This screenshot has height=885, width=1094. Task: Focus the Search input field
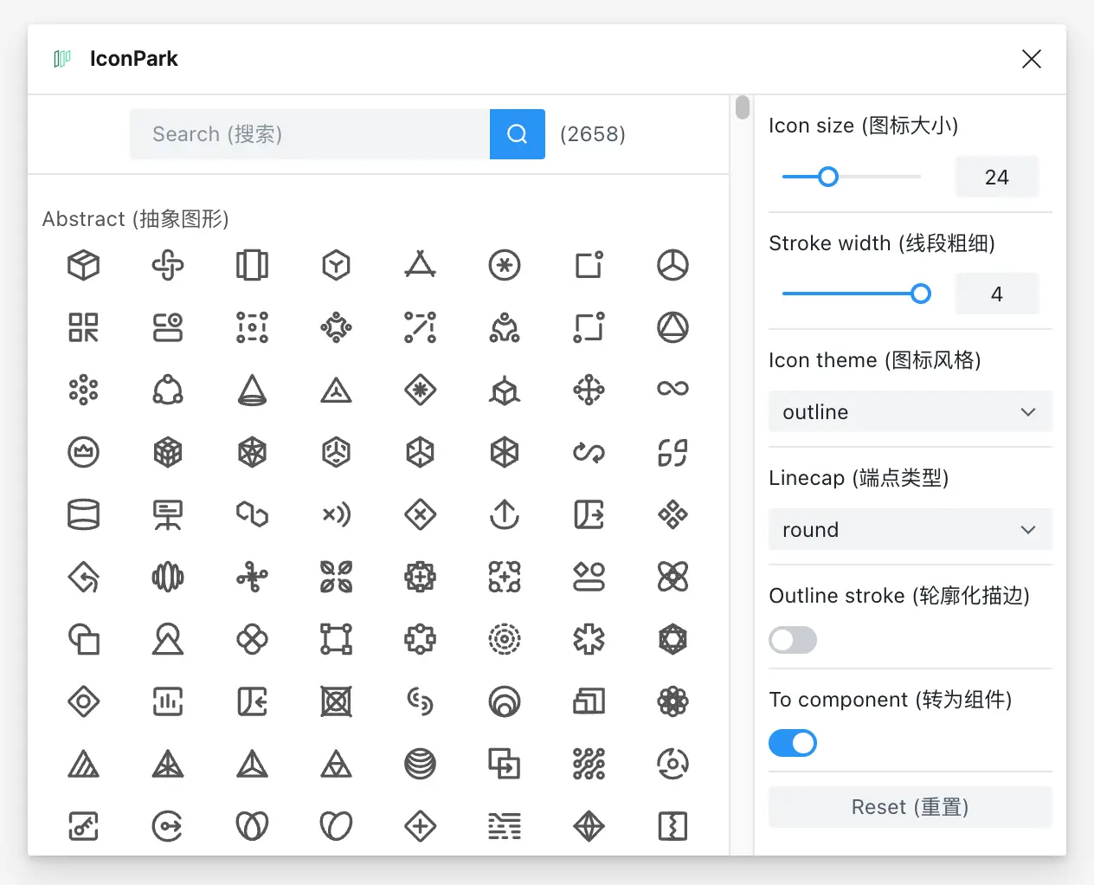point(310,134)
